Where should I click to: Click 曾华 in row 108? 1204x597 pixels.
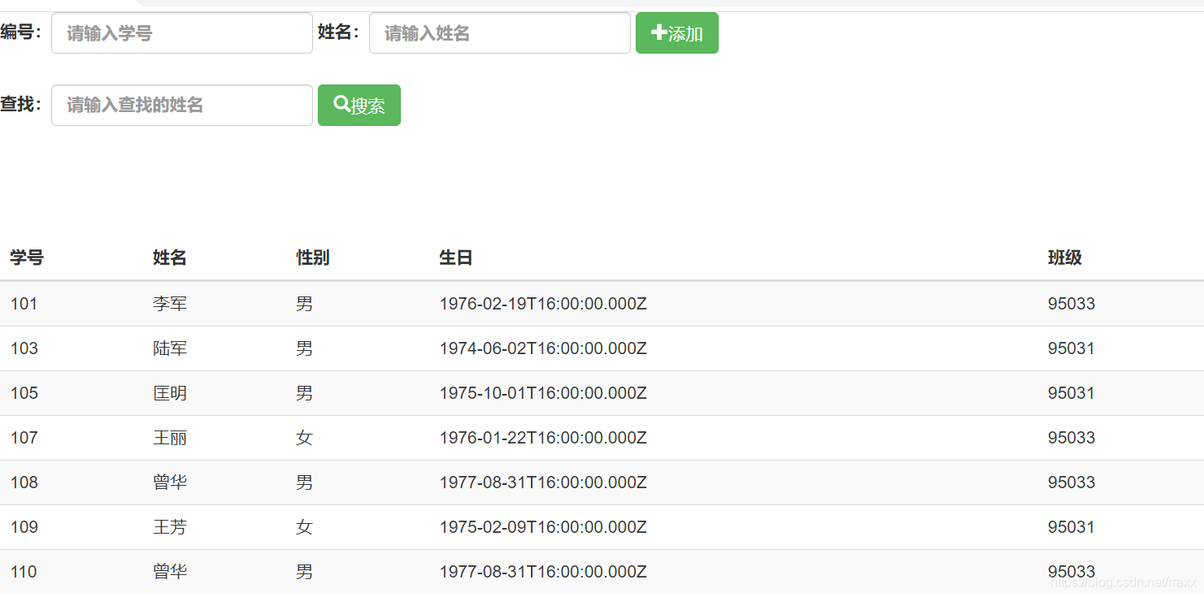(x=170, y=482)
